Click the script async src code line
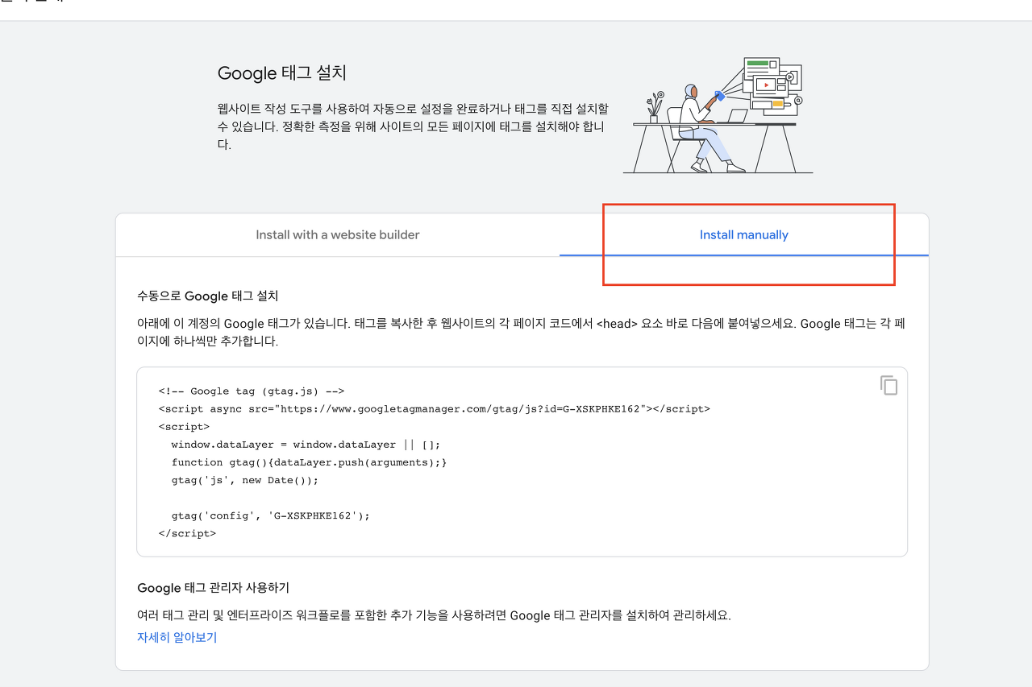The height and width of the screenshot is (687, 1032). [x=435, y=409]
